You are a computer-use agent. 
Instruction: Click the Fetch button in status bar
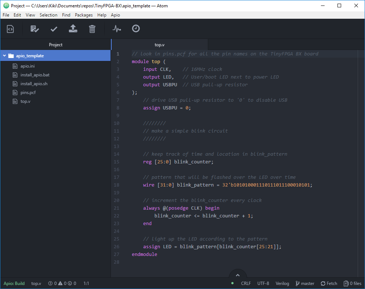point(329,283)
